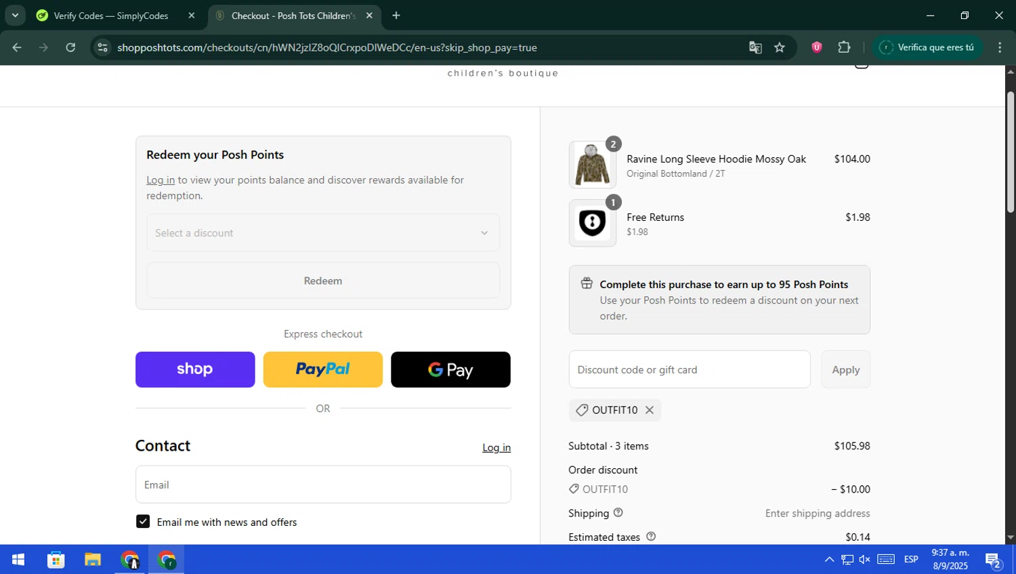
Task: Remove the OUTFIT10 discount code
Action: (650, 410)
